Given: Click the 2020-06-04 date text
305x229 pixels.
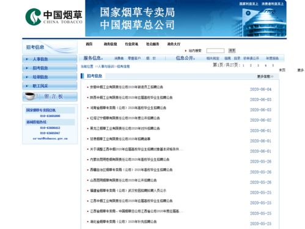Looking at the screenshot, I should pyautogui.click(x=260, y=90).
